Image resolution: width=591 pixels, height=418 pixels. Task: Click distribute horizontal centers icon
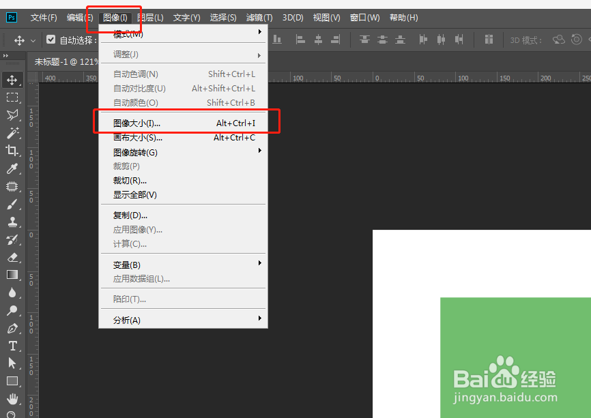point(441,40)
